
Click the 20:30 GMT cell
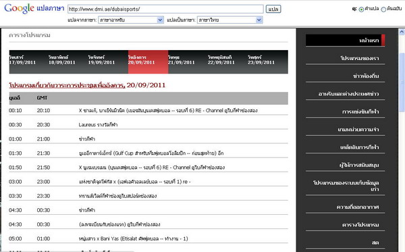[43, 125]
